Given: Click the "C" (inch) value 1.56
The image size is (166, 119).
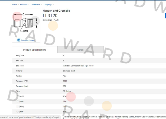Looking at the screenshot, I should [64, 96].
